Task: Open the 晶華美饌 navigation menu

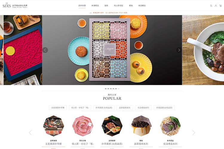Action: pyautogui.click(x=82, y=6)
